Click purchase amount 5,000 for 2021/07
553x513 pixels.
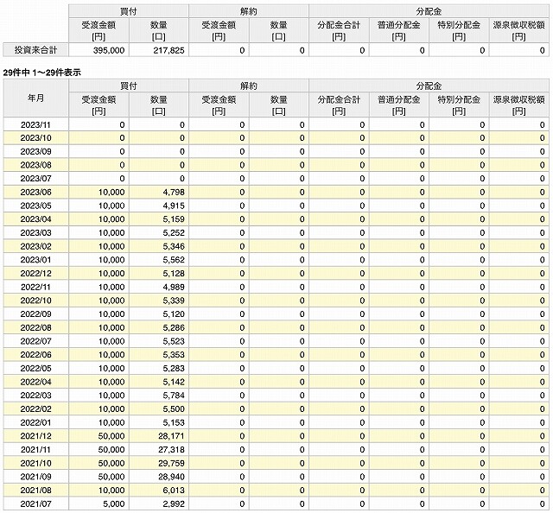coord(114,503)
